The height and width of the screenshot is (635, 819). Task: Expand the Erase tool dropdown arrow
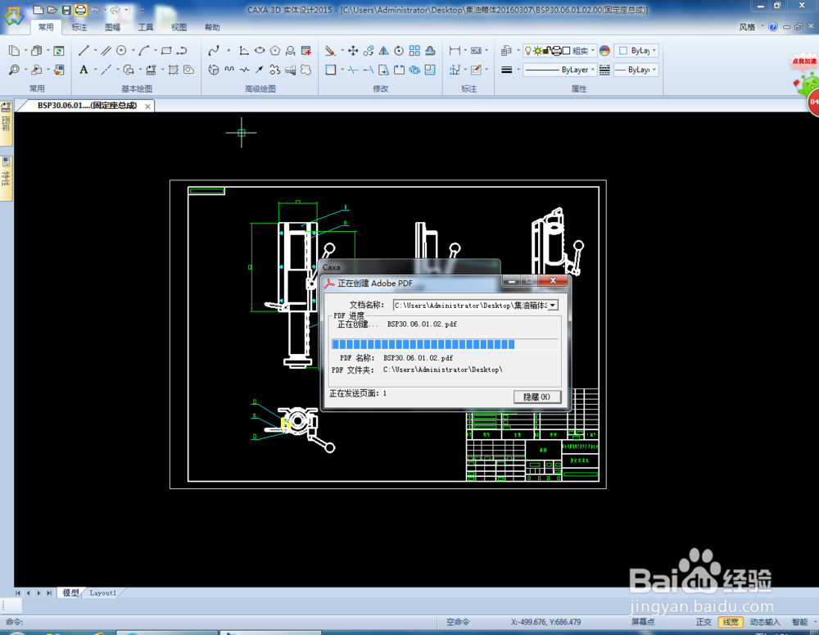coord(342,51)
